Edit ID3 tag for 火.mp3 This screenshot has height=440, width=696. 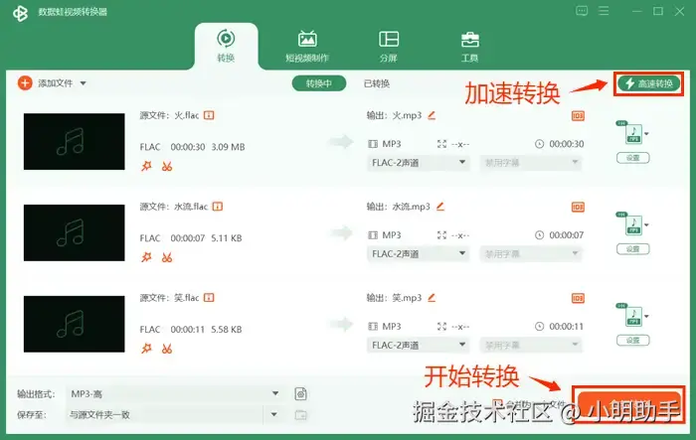pyautogui.click(x=578, y=116)
